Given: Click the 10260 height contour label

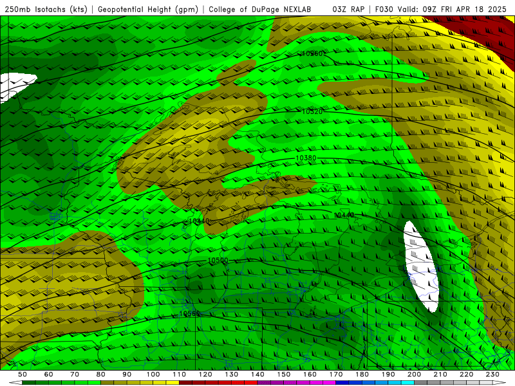Looking at the screenshot, I should tap(312, 53).
